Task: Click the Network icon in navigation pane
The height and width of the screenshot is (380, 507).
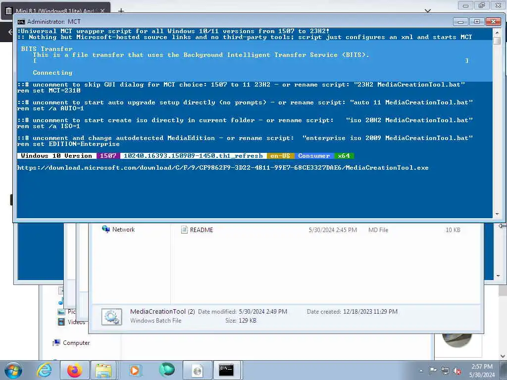Action: coord(106,229)
